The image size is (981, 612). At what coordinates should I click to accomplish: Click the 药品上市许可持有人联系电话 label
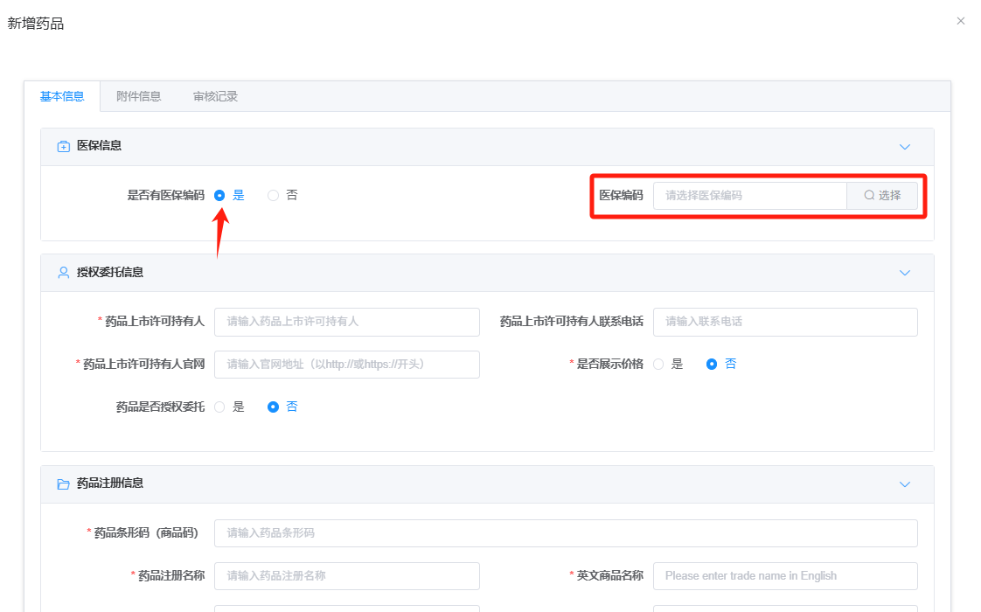point(571,322)
